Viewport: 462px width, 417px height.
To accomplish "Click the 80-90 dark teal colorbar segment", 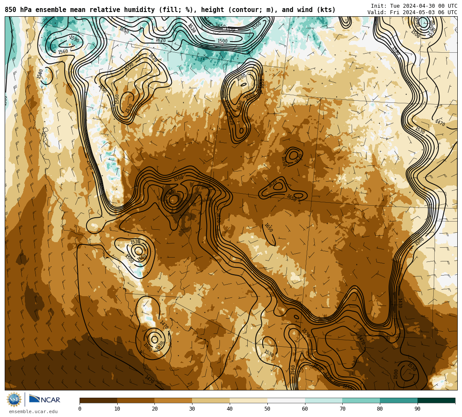I will [399, 400].
